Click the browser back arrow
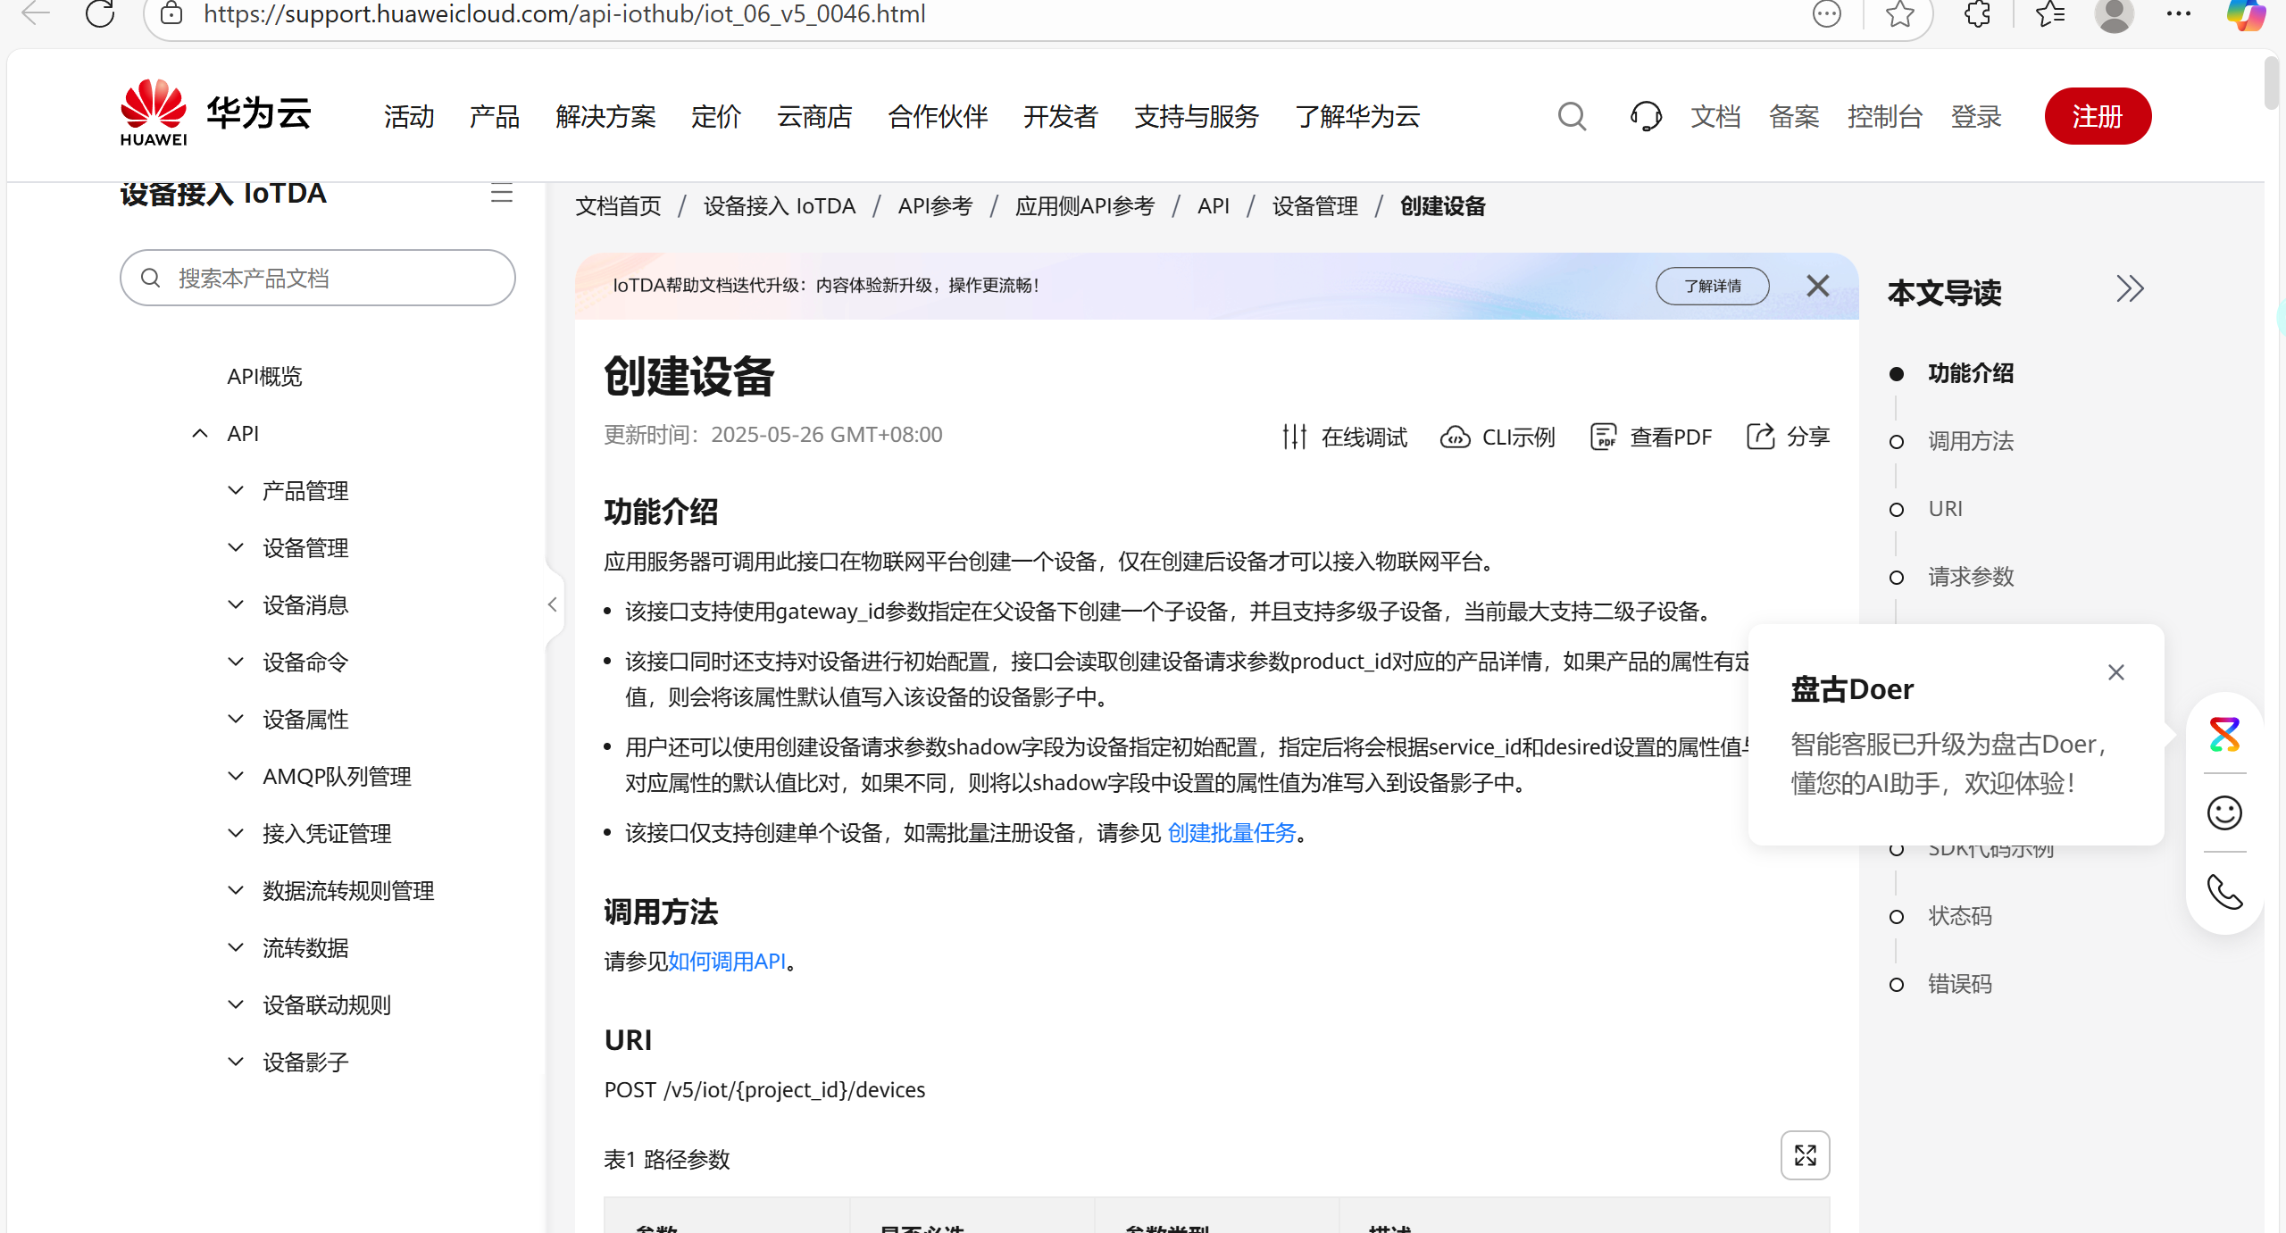This screenshot has height=1233, width=2286. 36,13
